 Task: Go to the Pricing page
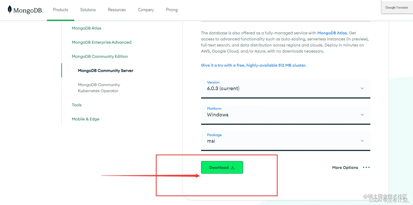(172, 10)
